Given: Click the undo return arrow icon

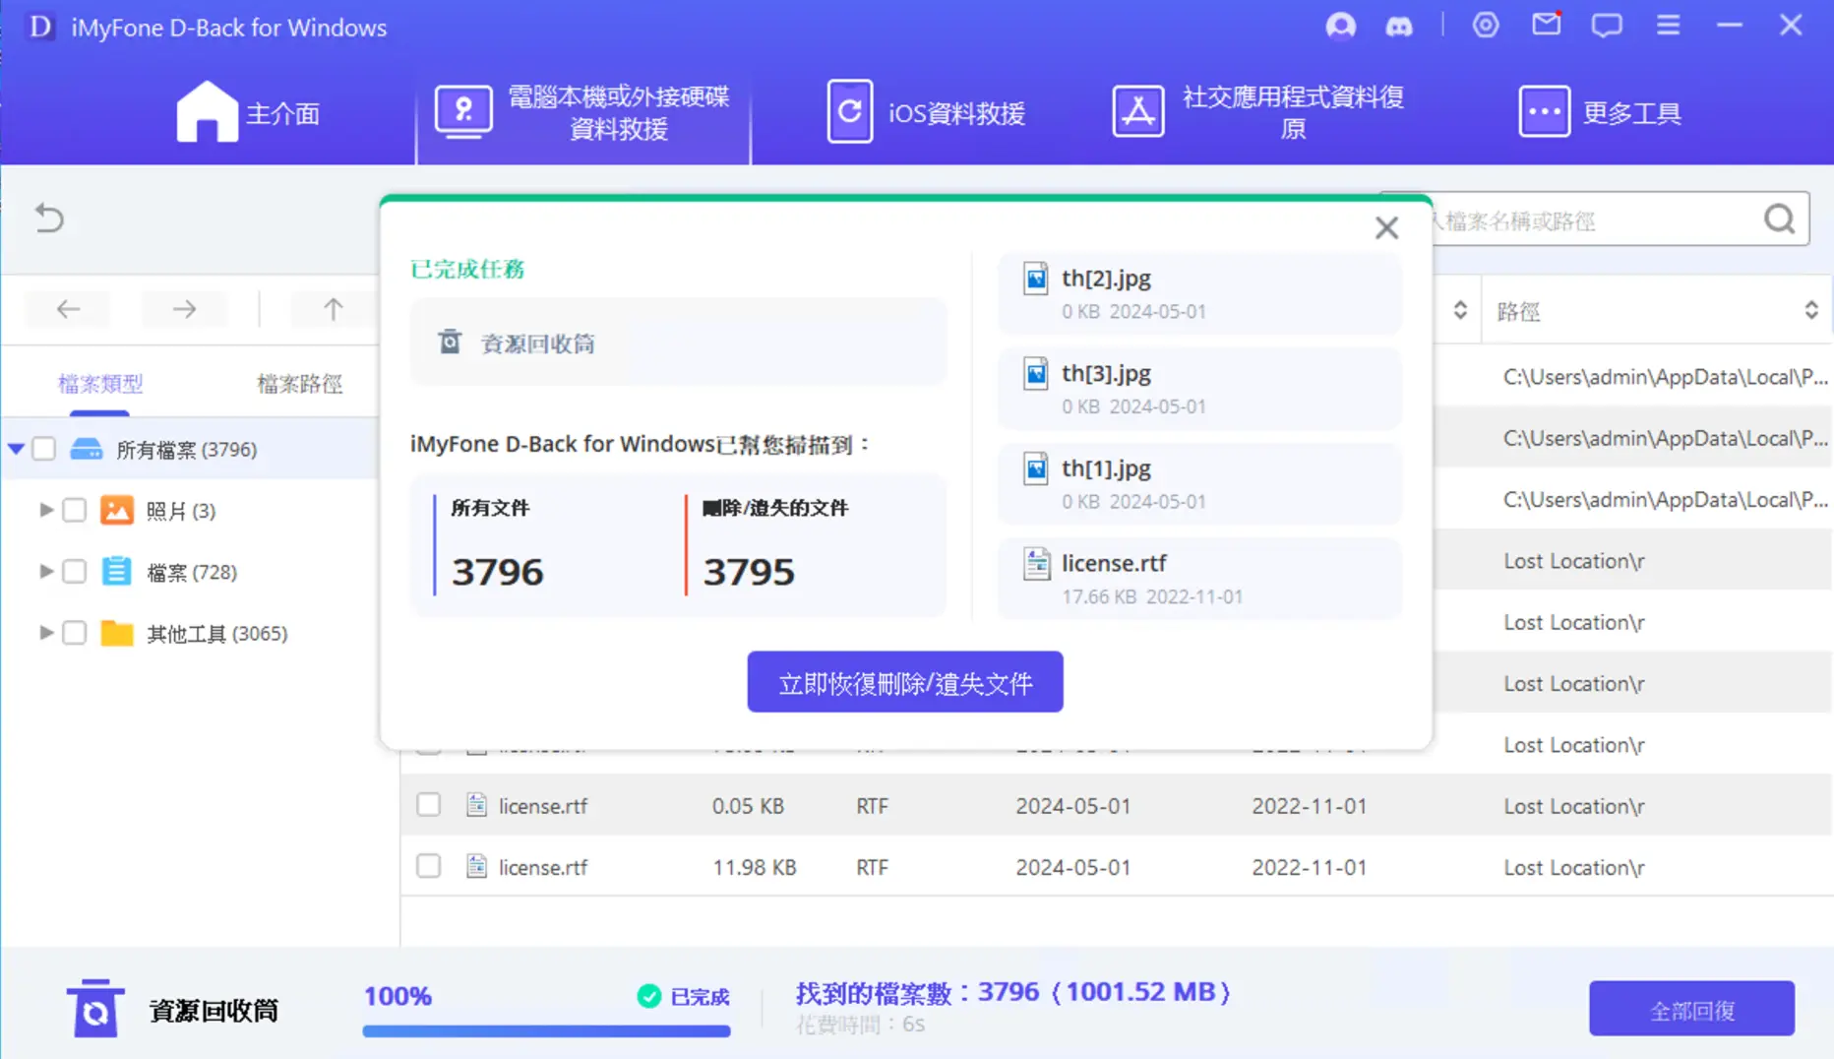Looking at the screenshot, I should (49, 218).
